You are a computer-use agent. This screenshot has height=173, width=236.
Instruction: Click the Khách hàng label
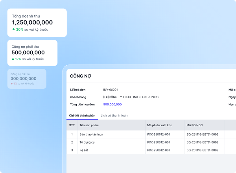click(x=78, y=97)
